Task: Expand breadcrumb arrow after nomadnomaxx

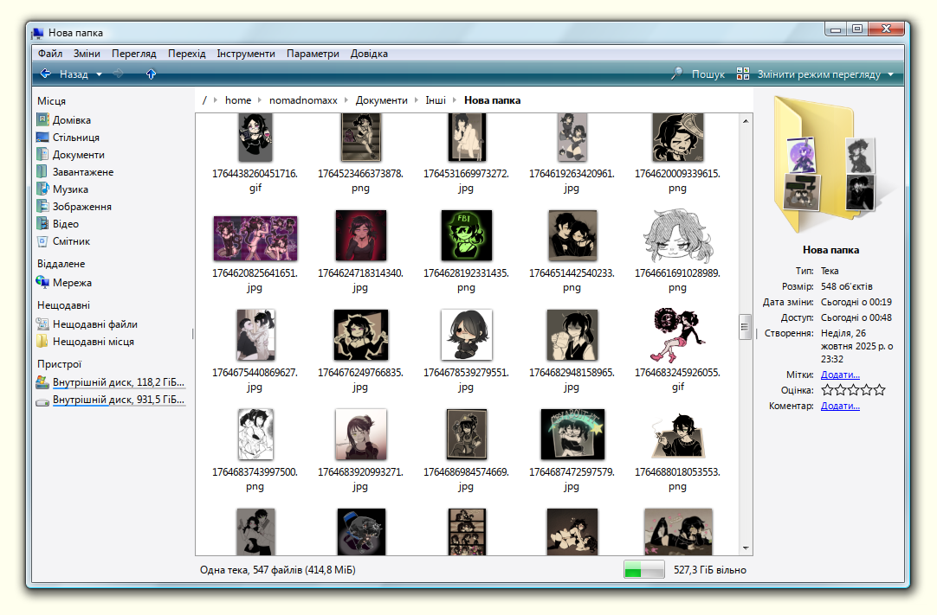Action: point(346,100)
